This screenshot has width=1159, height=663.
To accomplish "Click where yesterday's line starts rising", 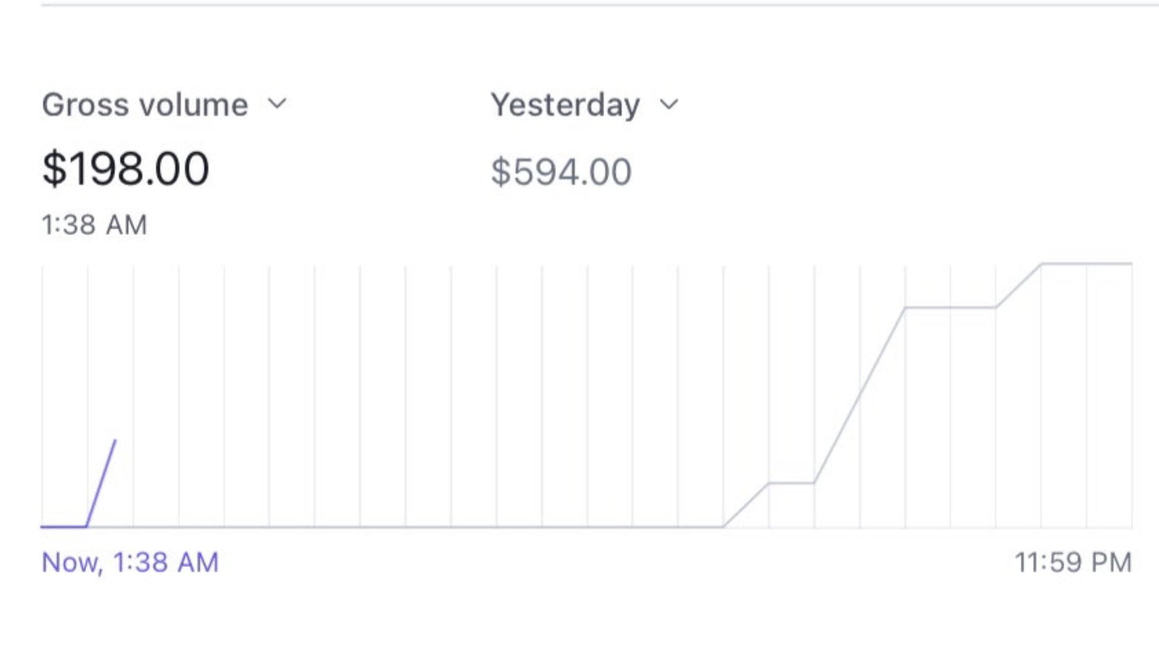I will coord(723,526).
